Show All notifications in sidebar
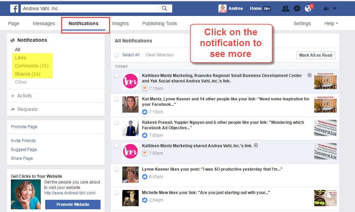The width and height of the screenshot is (355, 212). [x=17, y=50]
